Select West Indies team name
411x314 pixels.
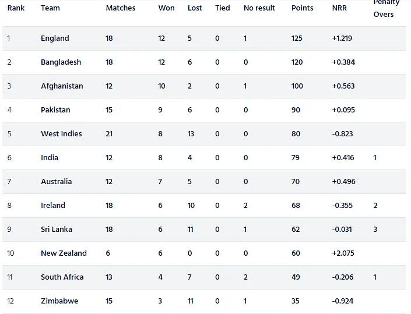(61, 134)
